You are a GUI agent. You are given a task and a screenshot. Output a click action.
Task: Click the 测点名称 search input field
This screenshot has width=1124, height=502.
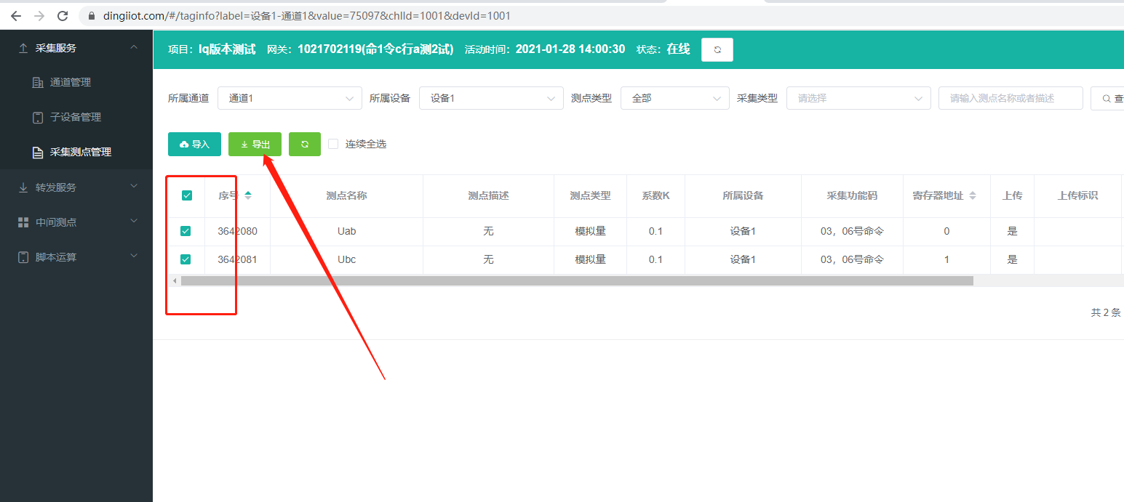[1010, 98]
